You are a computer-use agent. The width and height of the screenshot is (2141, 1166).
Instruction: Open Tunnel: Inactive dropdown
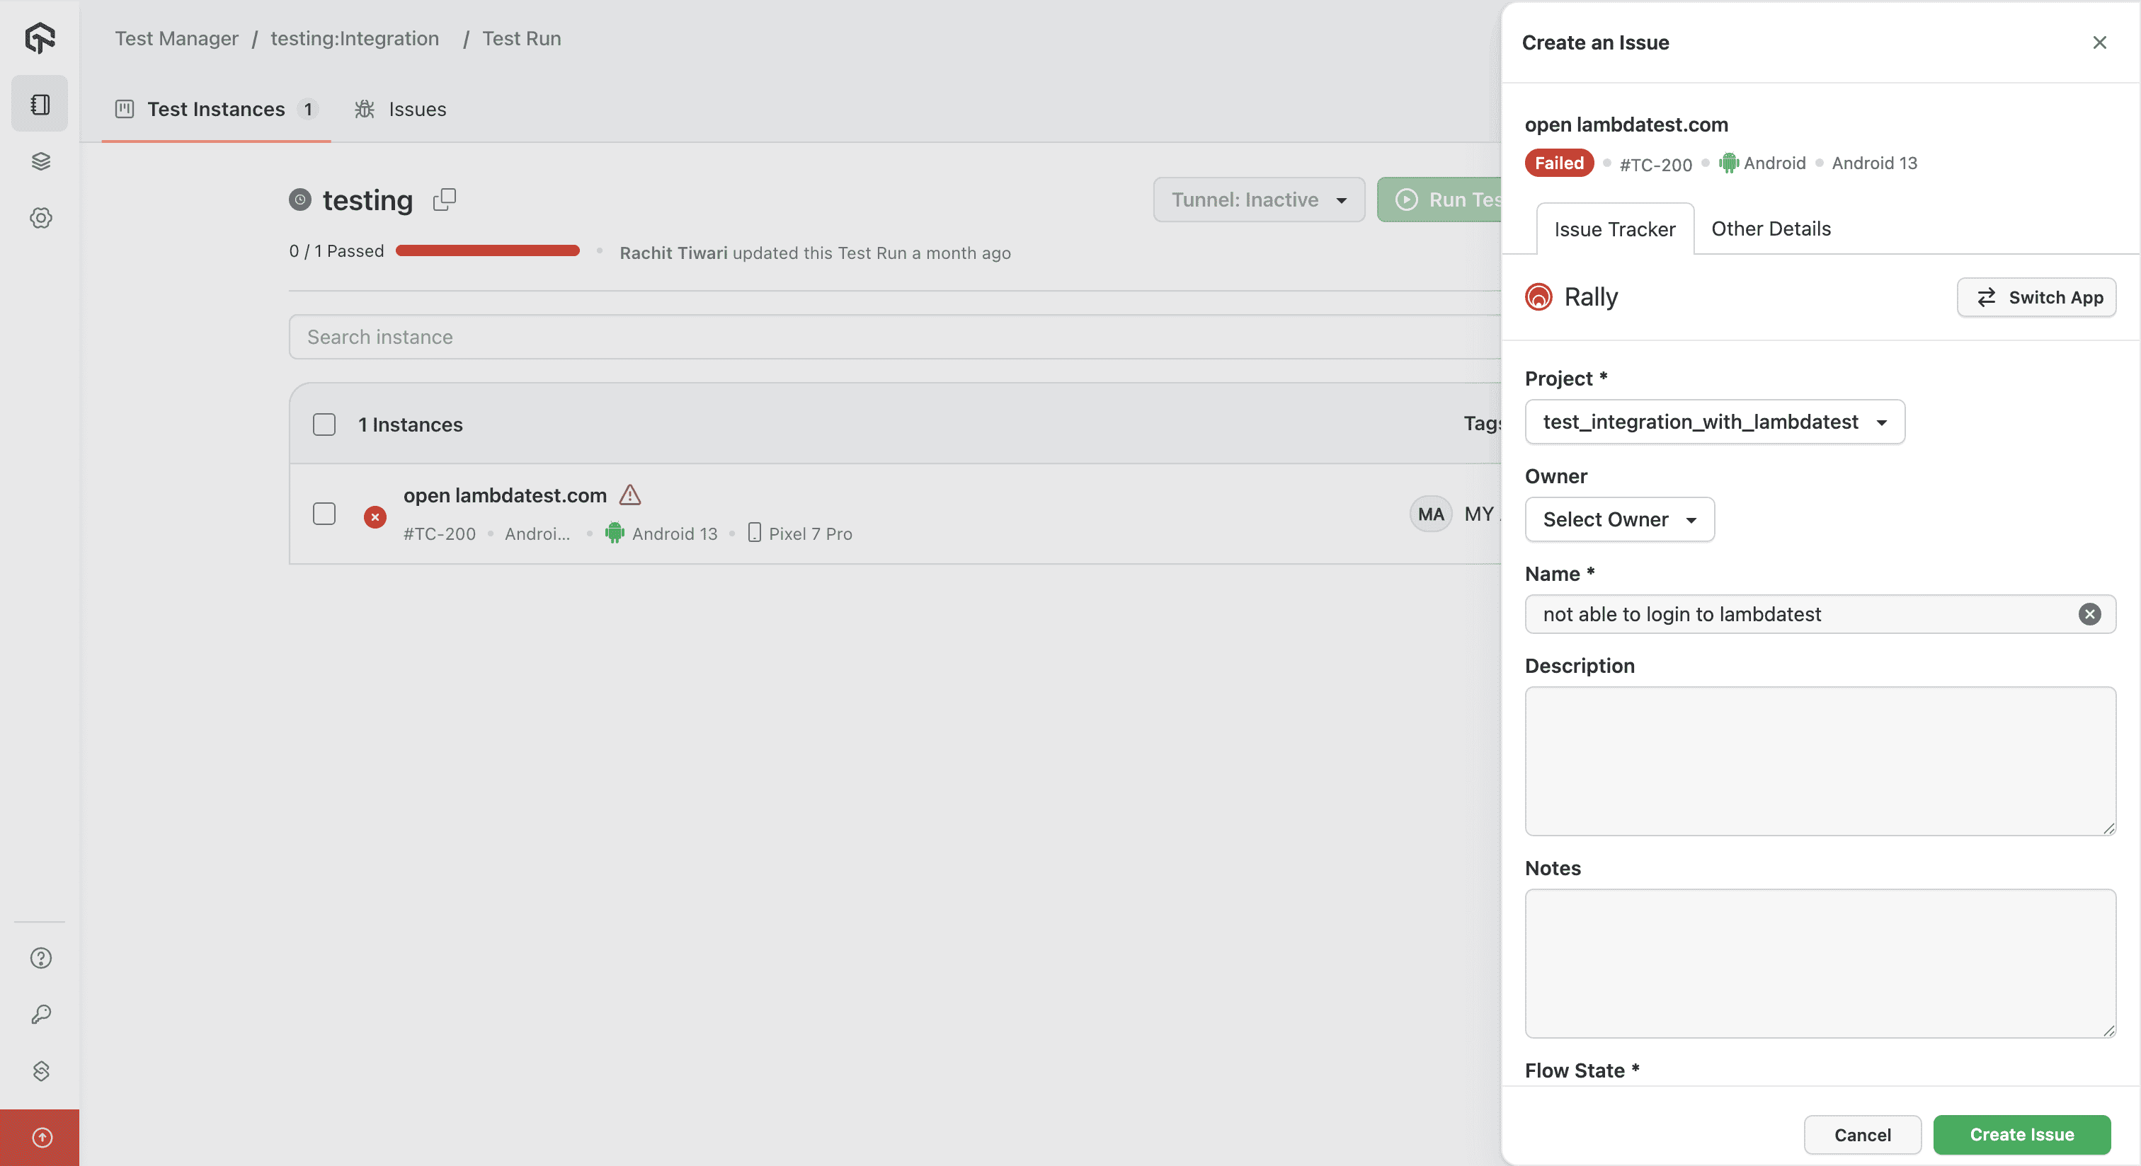[1257, 200]
